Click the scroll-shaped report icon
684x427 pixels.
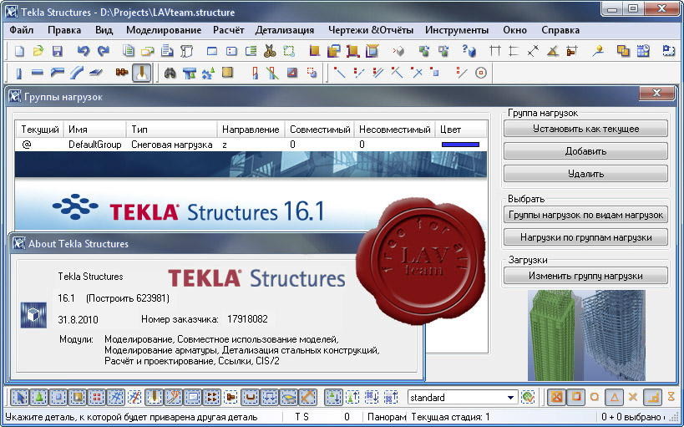point(187,52)
